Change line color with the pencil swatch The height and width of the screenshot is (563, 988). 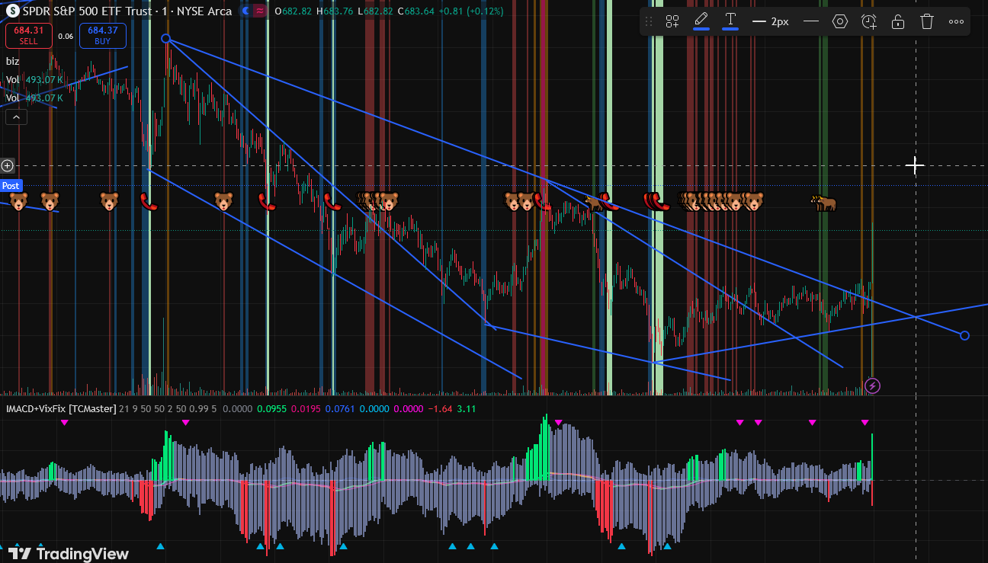click(x=701, y=21)
